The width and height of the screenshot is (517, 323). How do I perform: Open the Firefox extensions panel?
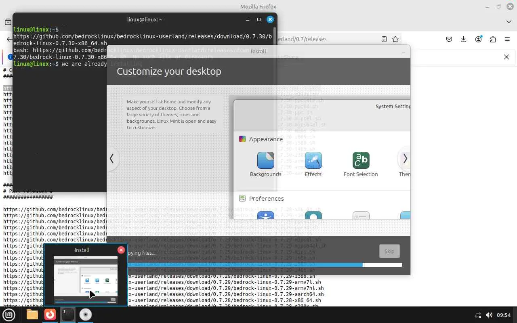(493, 39)
